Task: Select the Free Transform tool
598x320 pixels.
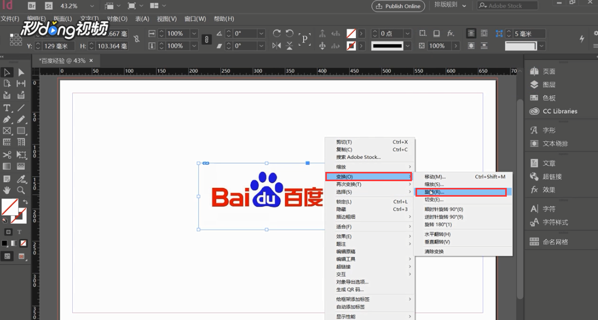Action: pos(21,155)
